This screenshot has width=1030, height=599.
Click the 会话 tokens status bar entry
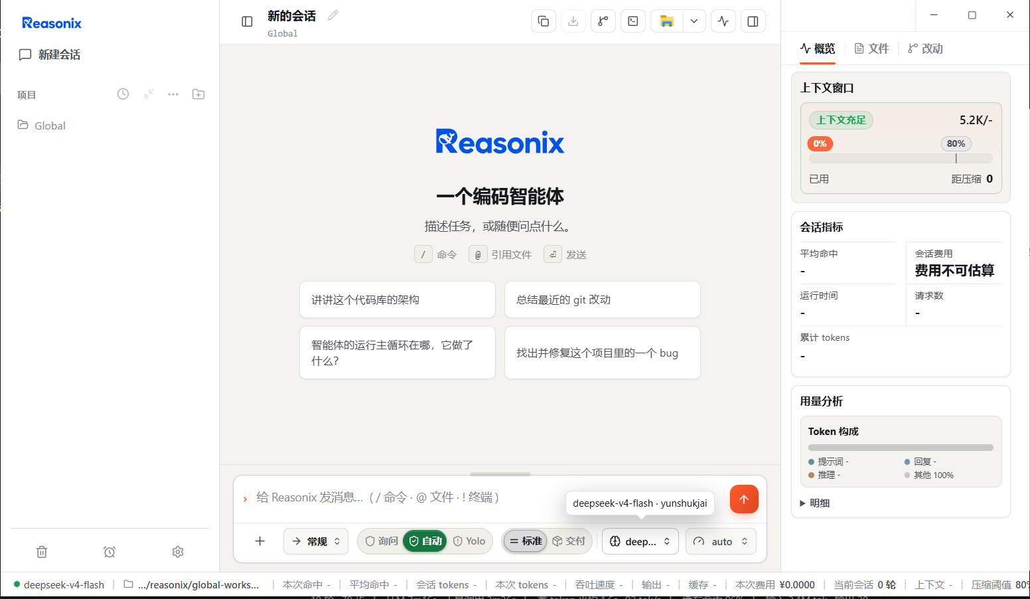pyautogui.click(x=446, y=585)
